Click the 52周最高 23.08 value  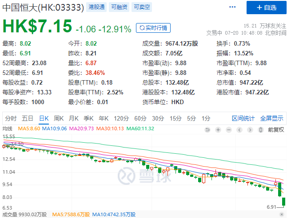tap(39, 63)
